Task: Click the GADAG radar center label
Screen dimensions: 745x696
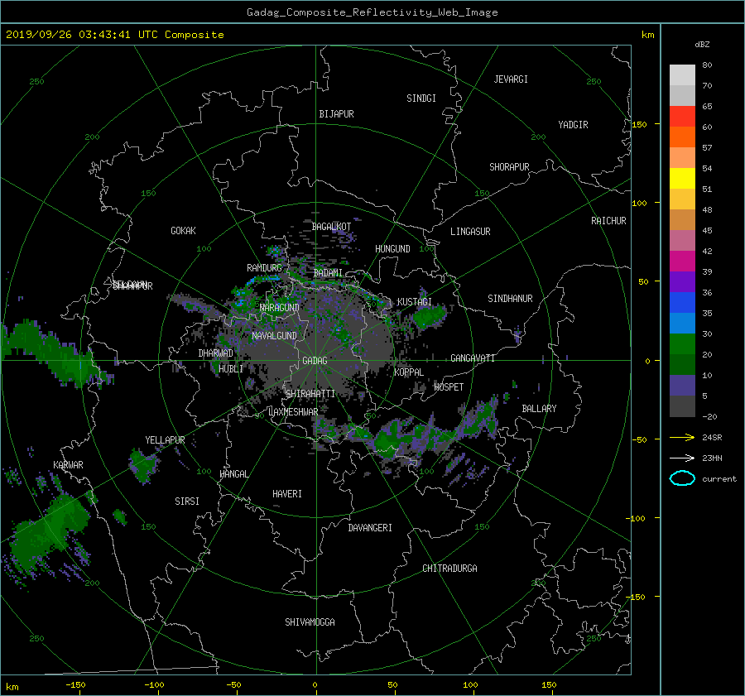Action: pos(315,361)
